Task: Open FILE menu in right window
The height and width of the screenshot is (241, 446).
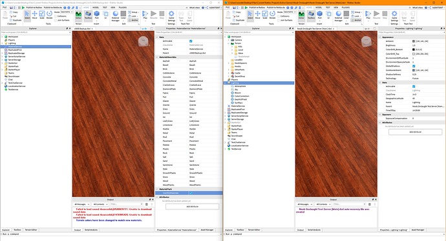Action: (228, 7)
